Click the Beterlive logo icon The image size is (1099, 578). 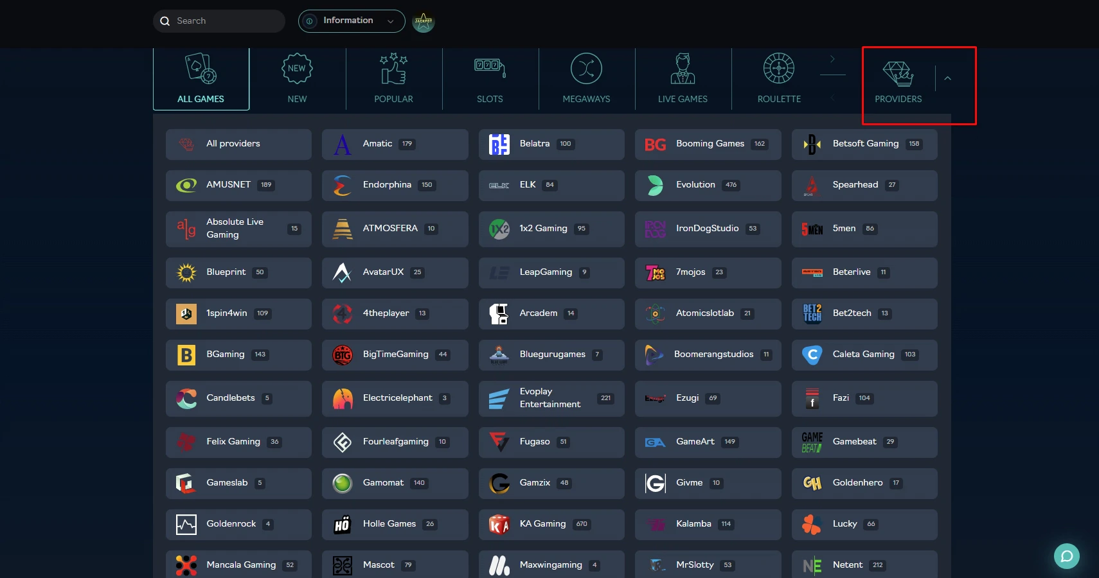pos(812,272)
